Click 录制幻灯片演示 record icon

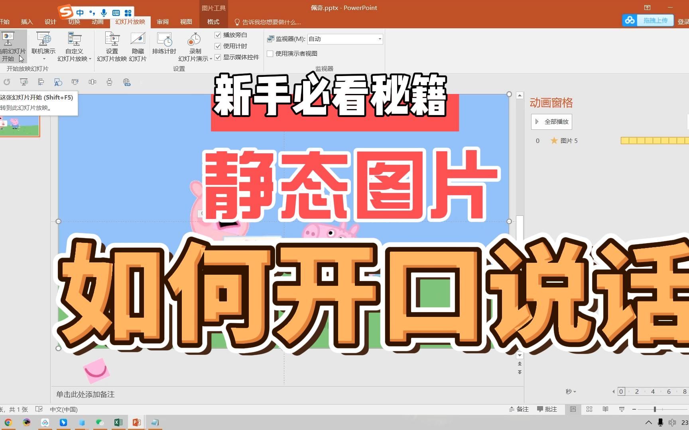[194, 40]
